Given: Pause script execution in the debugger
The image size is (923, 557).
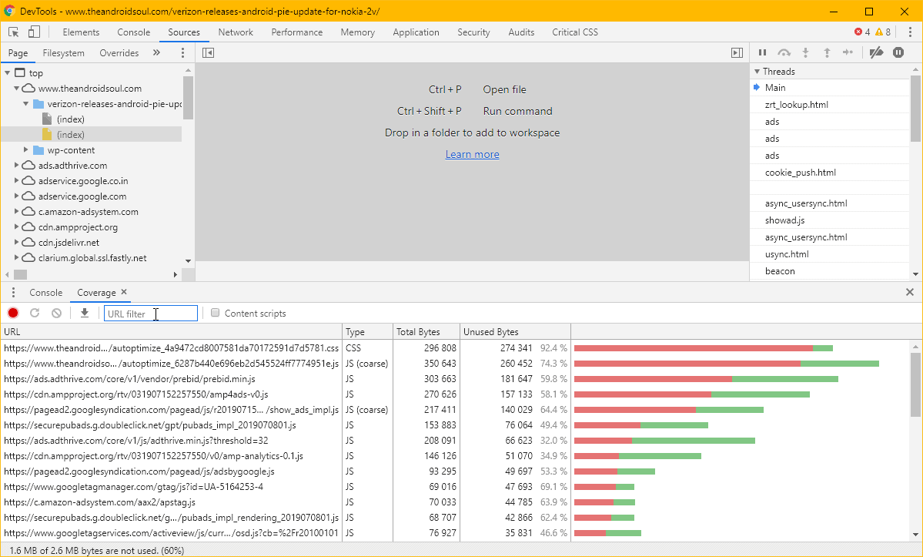Looking at the screenshot, I should click(x=762, y=52).
